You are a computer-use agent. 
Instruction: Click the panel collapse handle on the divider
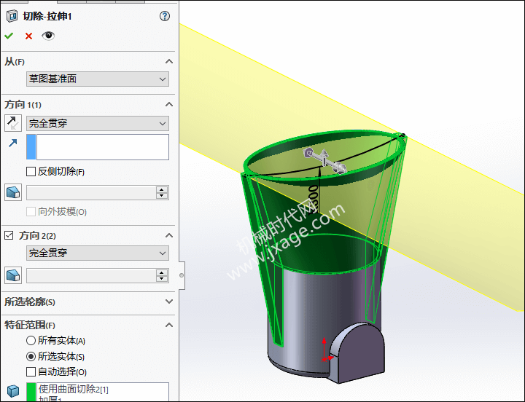pos(182,275)
